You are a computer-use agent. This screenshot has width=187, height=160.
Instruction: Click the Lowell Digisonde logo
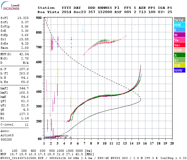(x=10, y=6)
